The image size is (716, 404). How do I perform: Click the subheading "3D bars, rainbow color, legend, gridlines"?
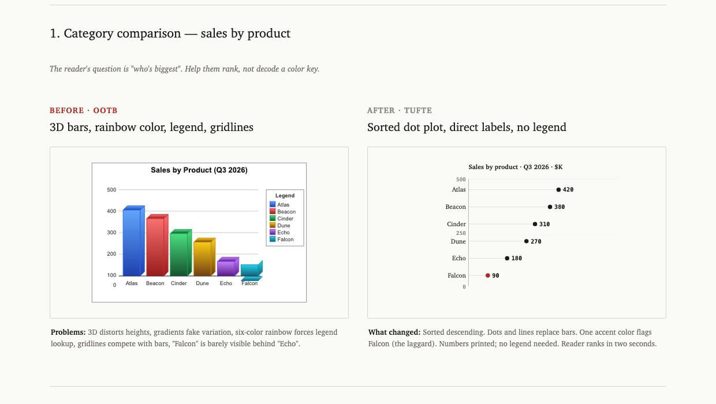point(151,127)
